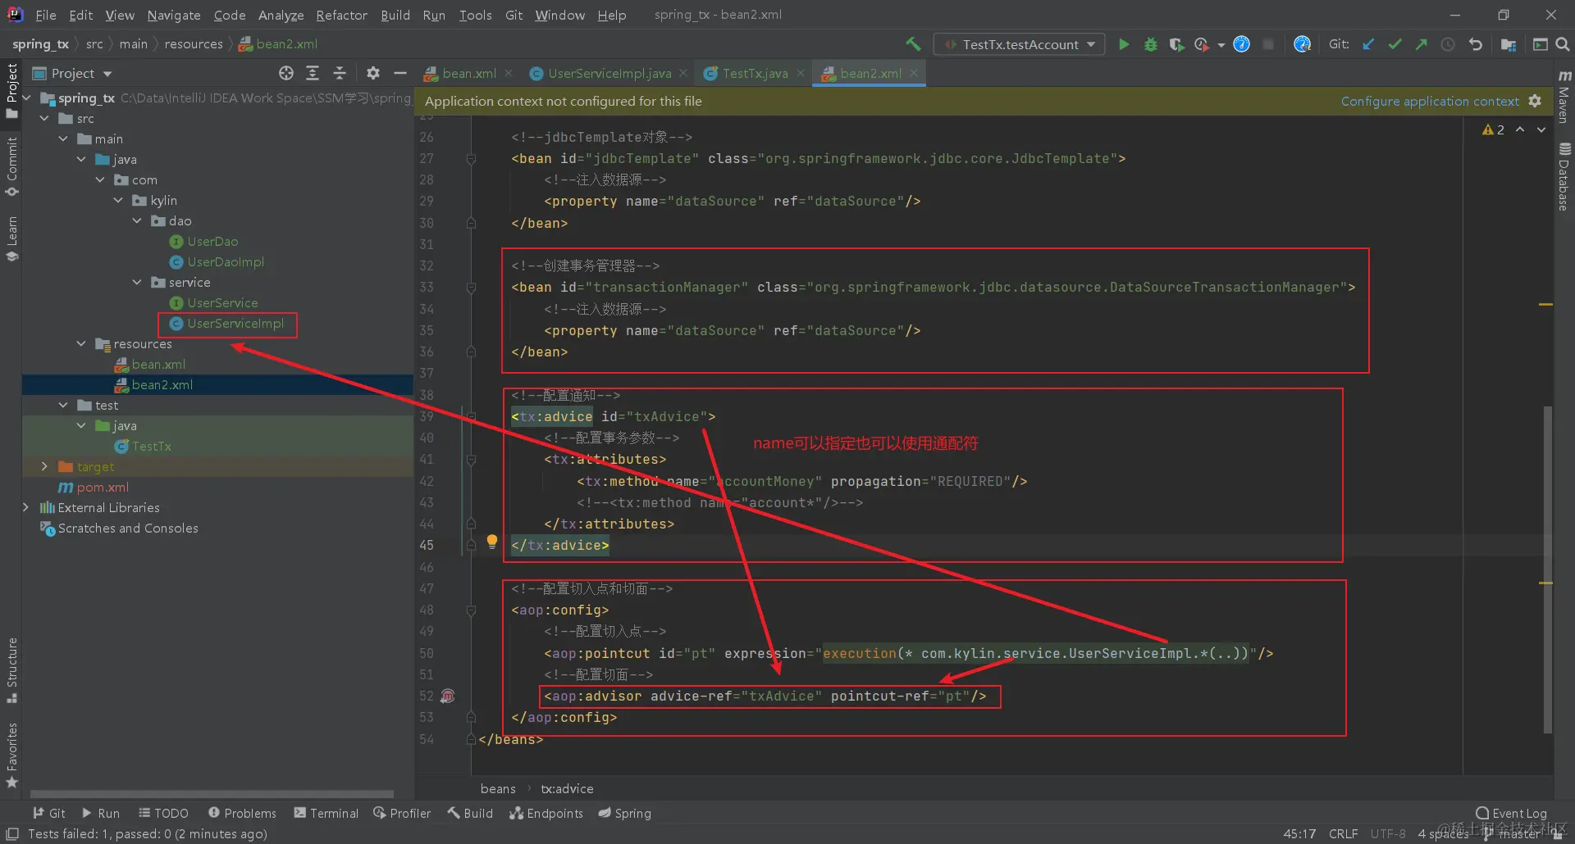Select UserDaoImpl in the project tree
1575x844 pixels.
pyautogui.click(x=226, y=262)
